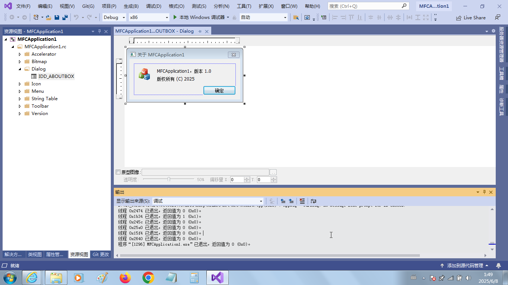The width and height of the screenshot is (508, 285).
Task: Switch to the 类视图 tab
Action: (35, 255)
